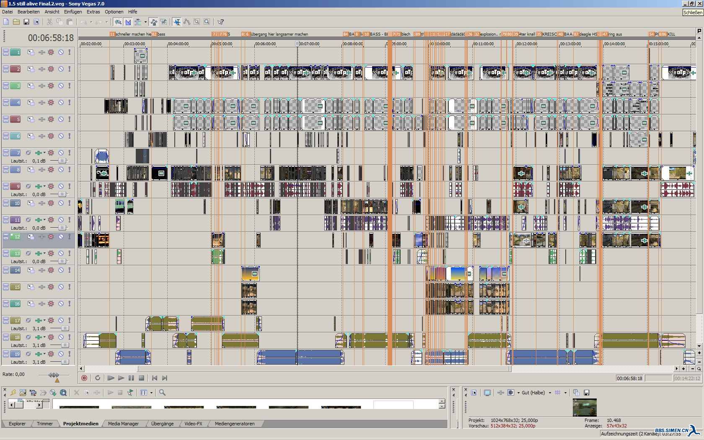Click the Record button
704x440 pixels.
click(84, 378)
